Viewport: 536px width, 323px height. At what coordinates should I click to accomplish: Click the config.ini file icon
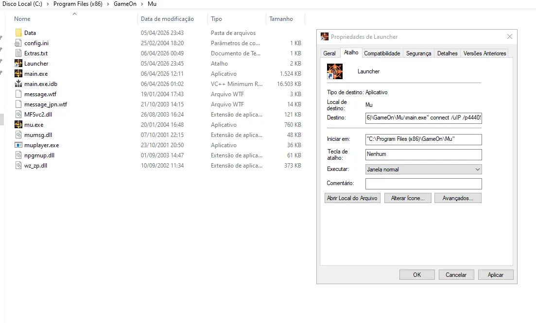pos(18,43)
